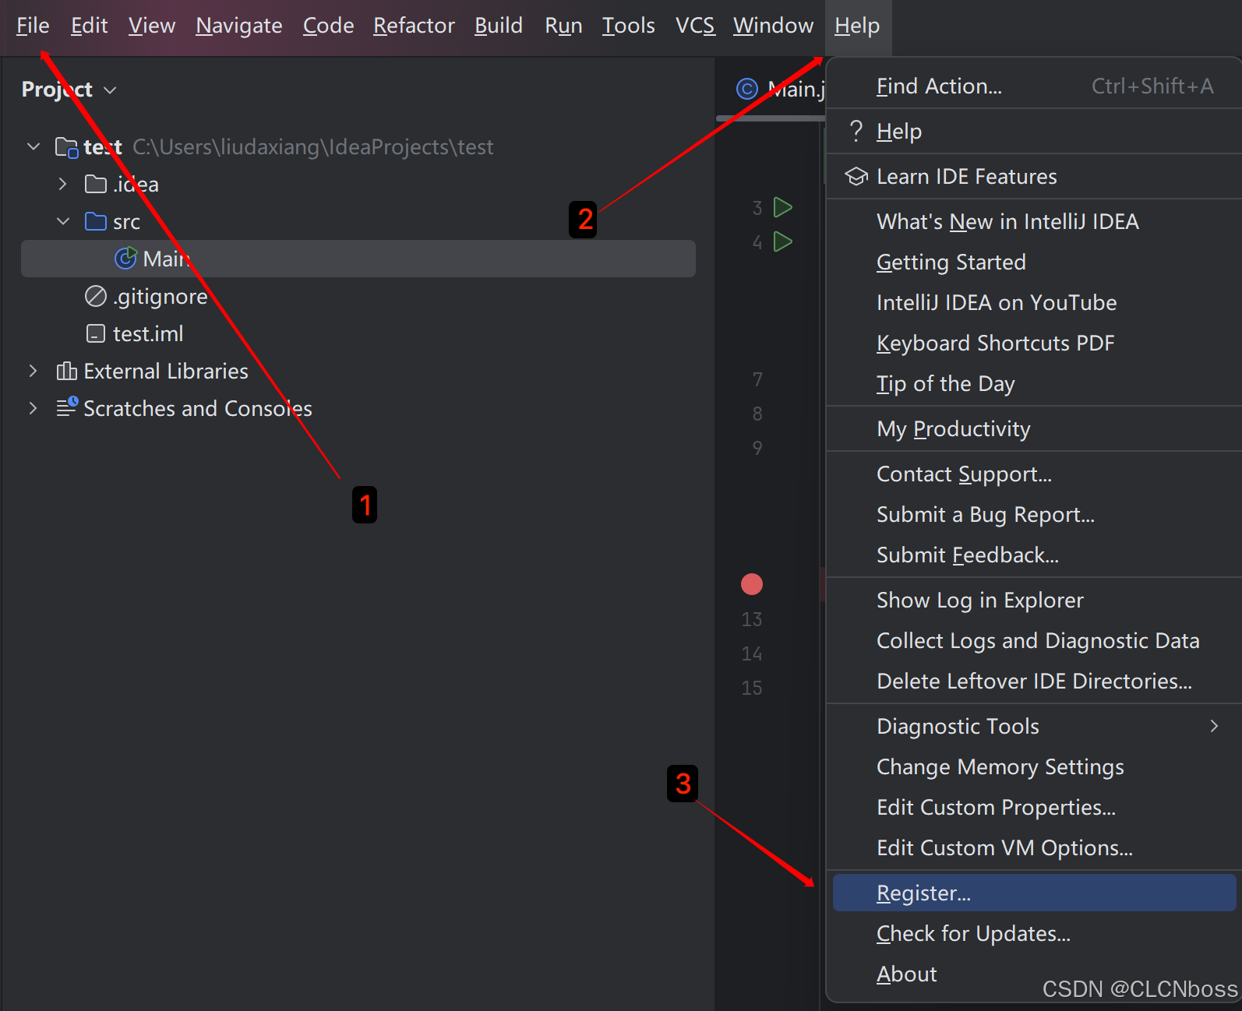Screen dimensions: 1242x1011
Task: Open the File menu
Action: [x=33, y=26]
